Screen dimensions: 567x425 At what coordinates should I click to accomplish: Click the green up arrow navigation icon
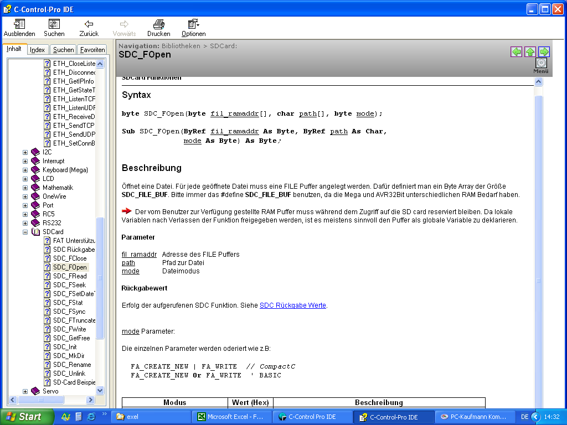point(530,52)
